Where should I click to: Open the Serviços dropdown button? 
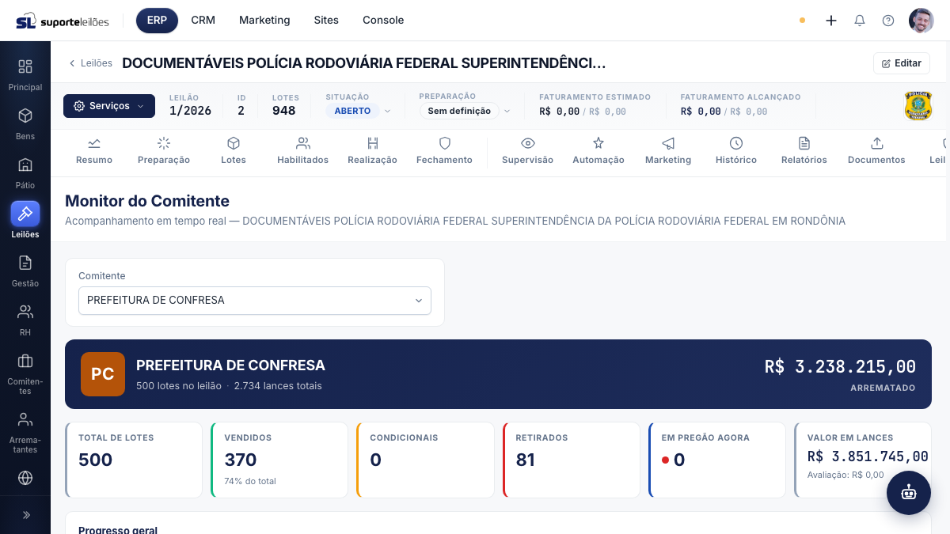coord(109,106)
